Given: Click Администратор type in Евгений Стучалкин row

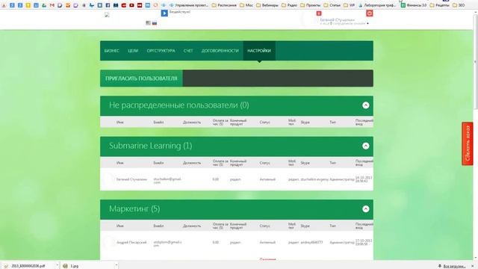Looking at the screenshot, I should click(342, 179).
